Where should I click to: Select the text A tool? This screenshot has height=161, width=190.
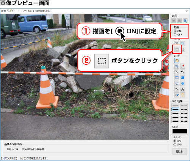point(182,89)
